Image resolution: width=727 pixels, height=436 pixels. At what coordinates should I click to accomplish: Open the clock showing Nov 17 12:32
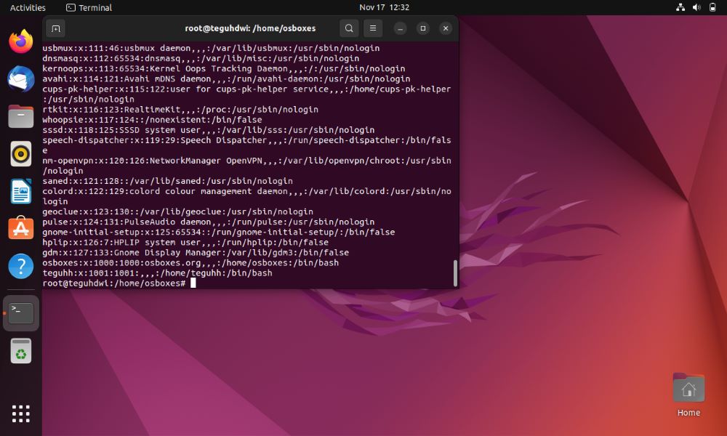click(x=384, y=7)
